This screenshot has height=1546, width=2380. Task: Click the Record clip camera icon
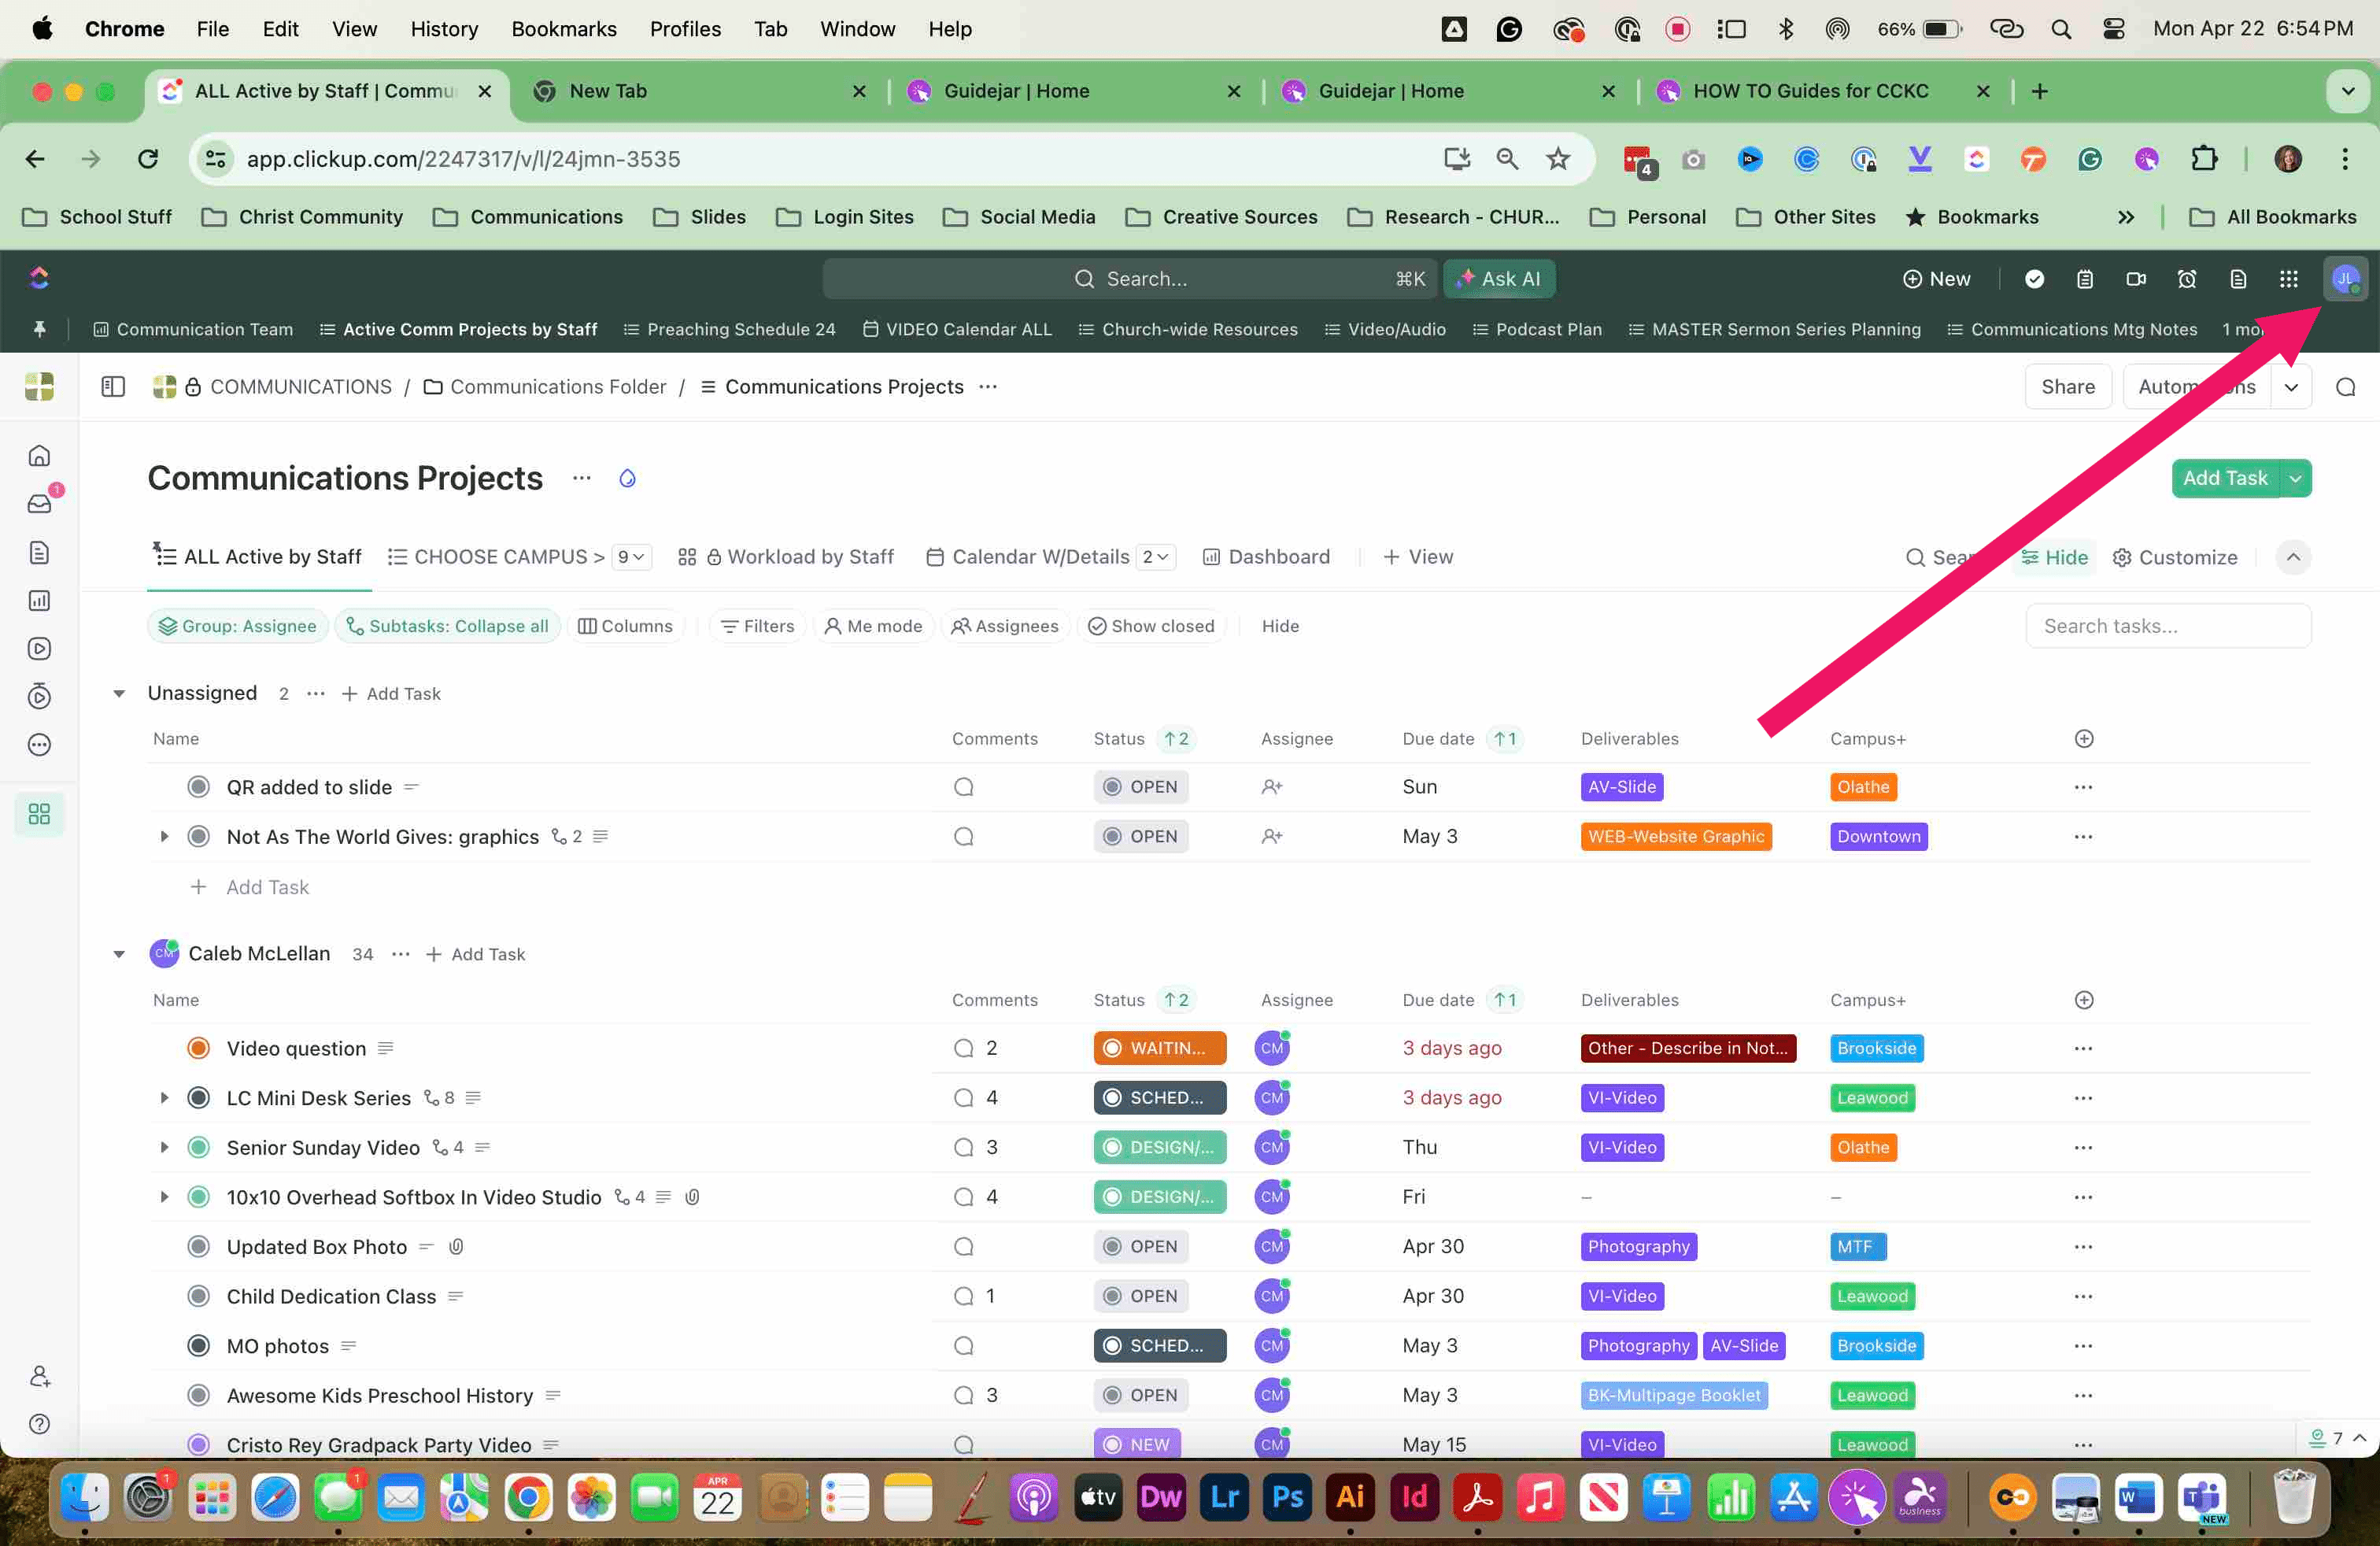coord(2136,278)
